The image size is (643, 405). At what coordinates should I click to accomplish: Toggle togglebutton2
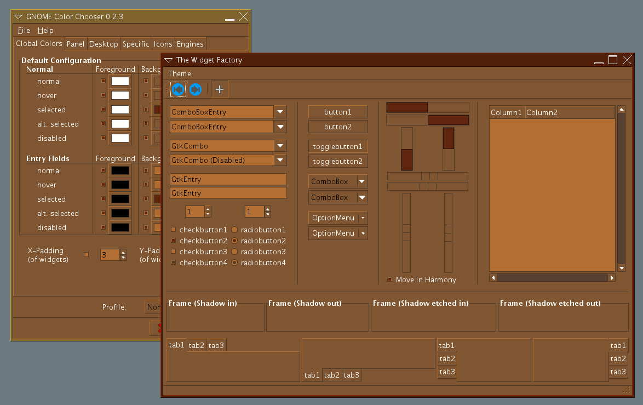[338, 161]
